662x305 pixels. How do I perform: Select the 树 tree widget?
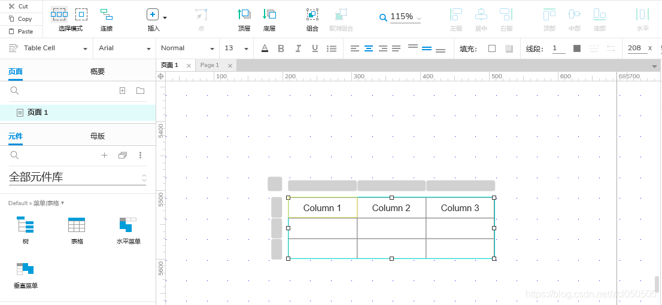[x=26, y=230]
